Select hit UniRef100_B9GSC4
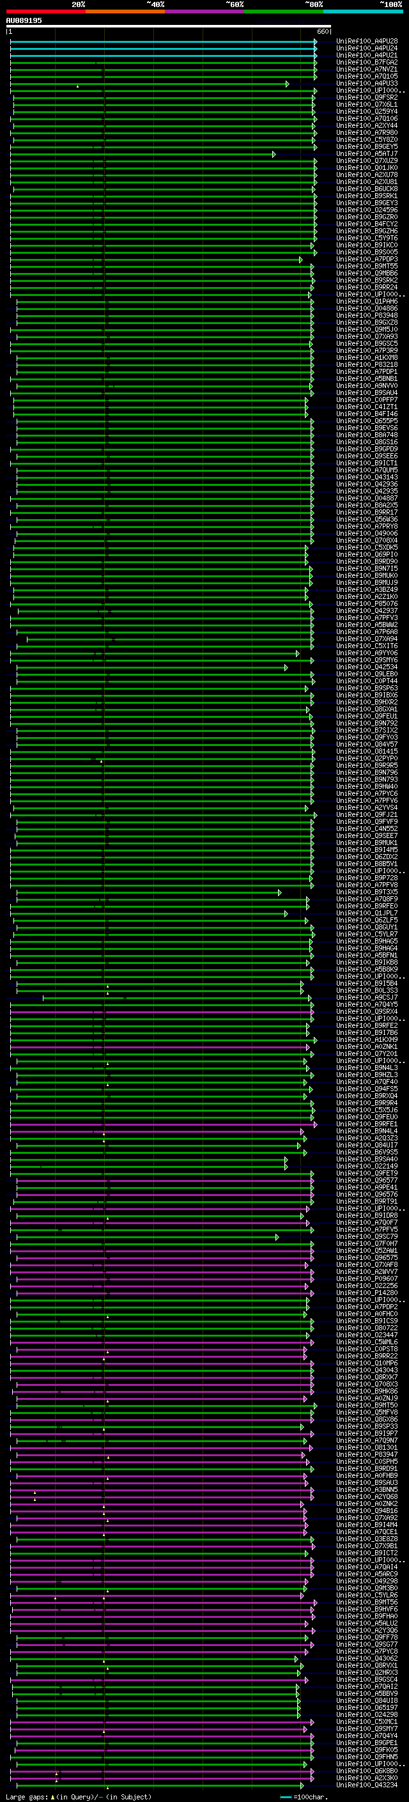Image resolution: width=409 pixels, height=1802 pixels. click(367, 1679)
